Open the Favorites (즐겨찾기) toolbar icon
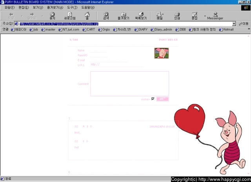251x182 pixels. click(x=123, y=16)
